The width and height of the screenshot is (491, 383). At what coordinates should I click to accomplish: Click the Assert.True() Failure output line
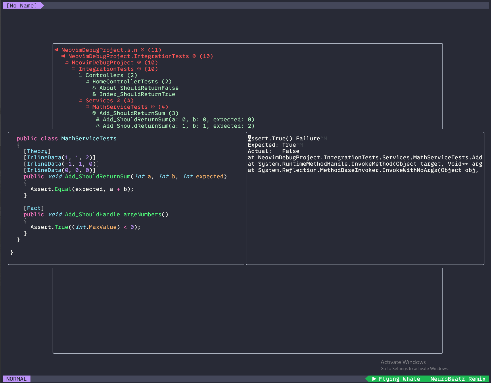285,138
